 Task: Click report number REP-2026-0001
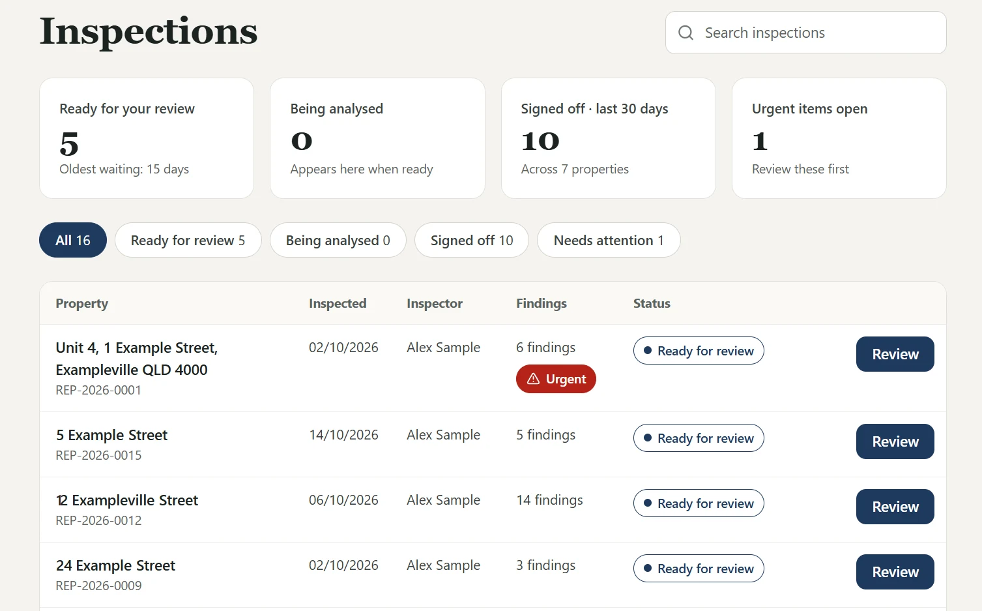98,390
